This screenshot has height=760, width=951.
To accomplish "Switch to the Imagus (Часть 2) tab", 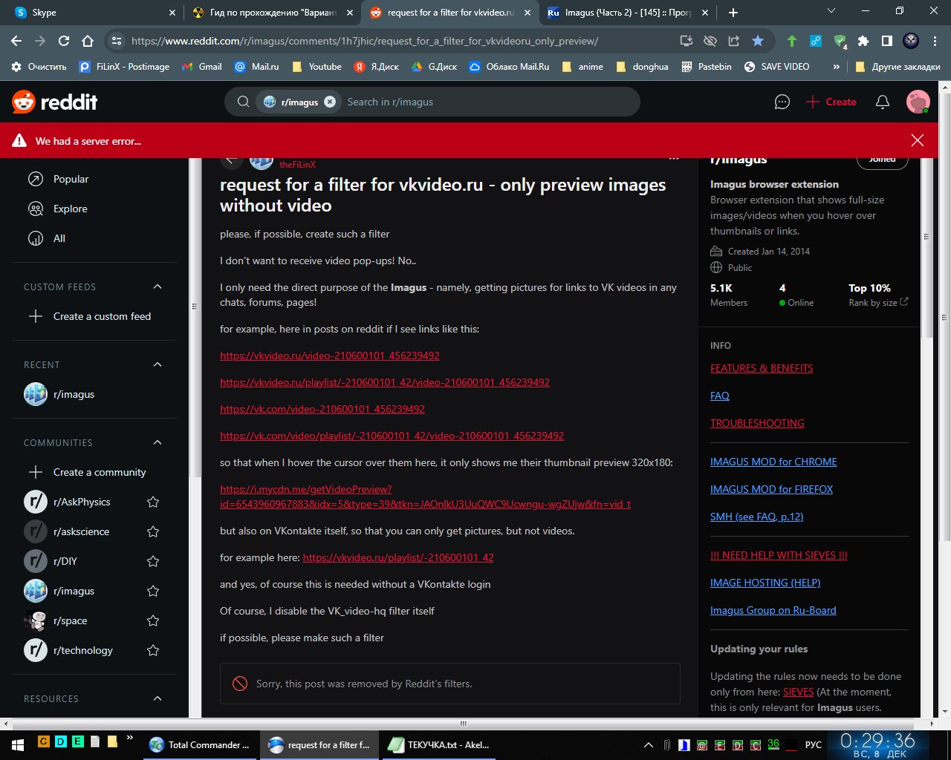I will 629,13.
